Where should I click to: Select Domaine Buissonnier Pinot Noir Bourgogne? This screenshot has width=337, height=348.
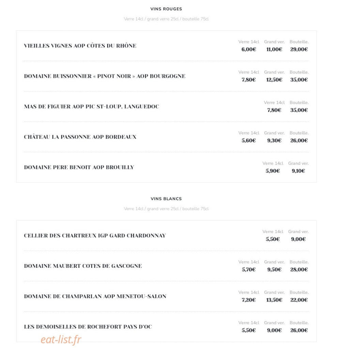(105, 76)
